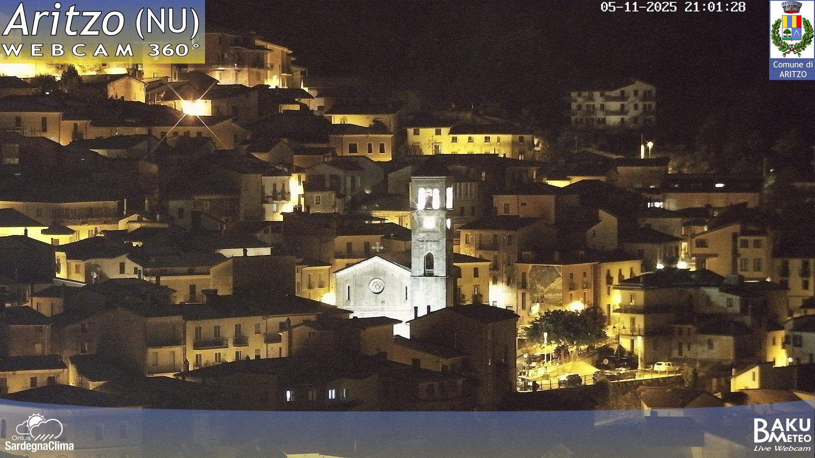
Task: Click the red quarter of the heraldic shield
Action: (798, 22)
